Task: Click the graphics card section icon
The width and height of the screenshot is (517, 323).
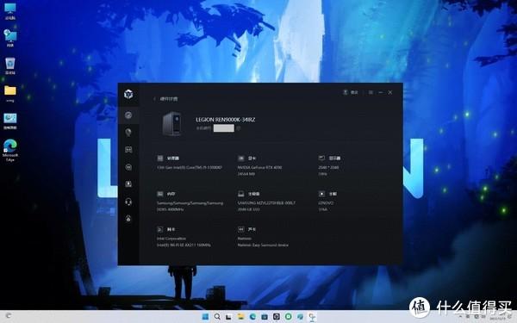Action: coord(241,158)
